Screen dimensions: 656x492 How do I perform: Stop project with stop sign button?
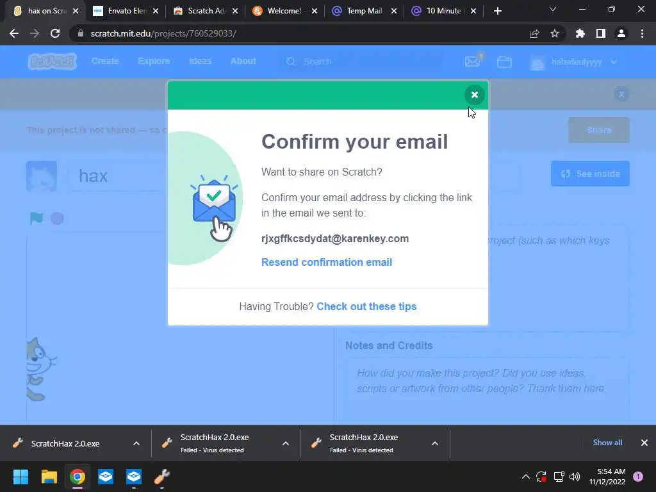coord(57,218)
